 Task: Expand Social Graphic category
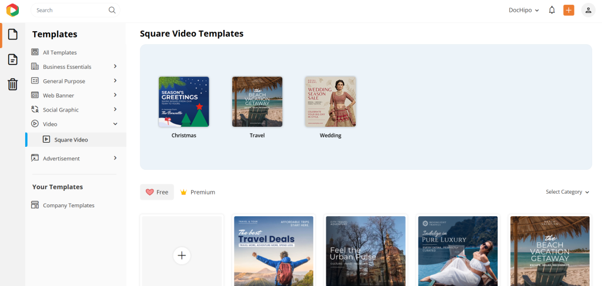pos(115,109)
